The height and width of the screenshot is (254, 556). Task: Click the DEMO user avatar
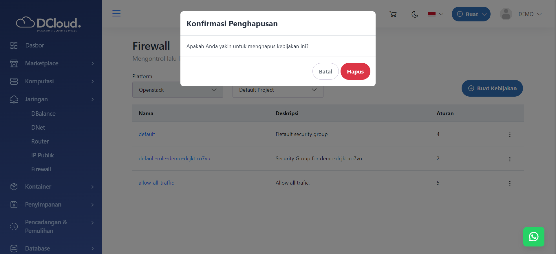pos(506,14)
